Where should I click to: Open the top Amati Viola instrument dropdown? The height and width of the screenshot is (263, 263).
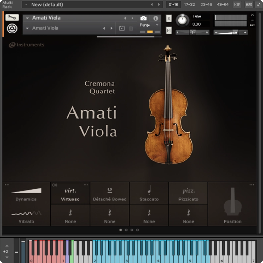click(27, 18)
